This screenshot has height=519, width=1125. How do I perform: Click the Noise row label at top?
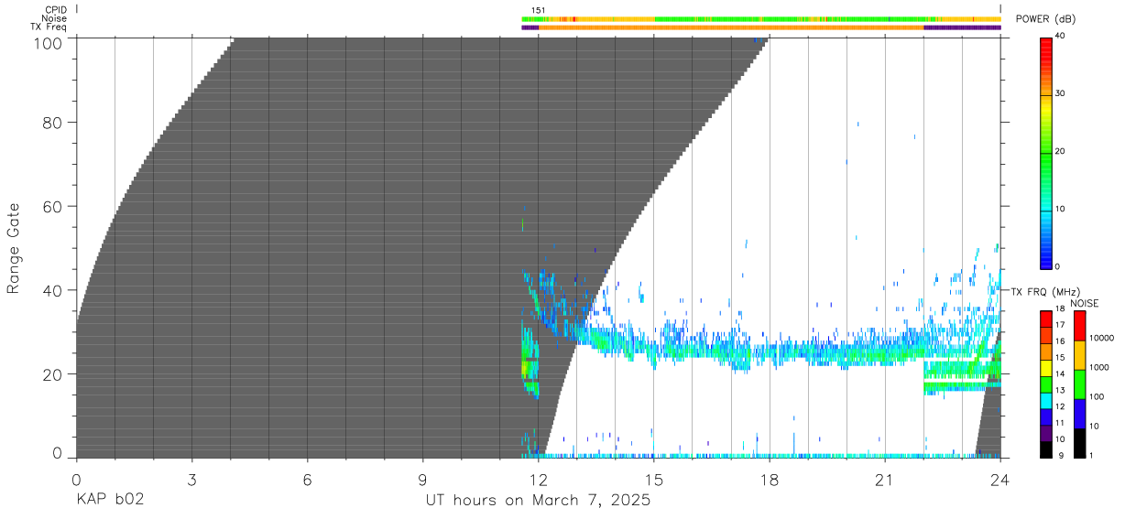[x=54, y=18]
